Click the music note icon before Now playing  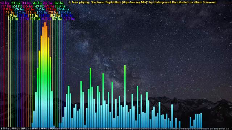pyautogui.click(x=70, y=2)
